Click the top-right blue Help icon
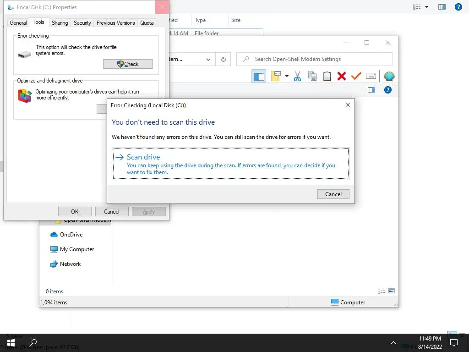This screenshot has width=469, height=352. coord(458,6)
